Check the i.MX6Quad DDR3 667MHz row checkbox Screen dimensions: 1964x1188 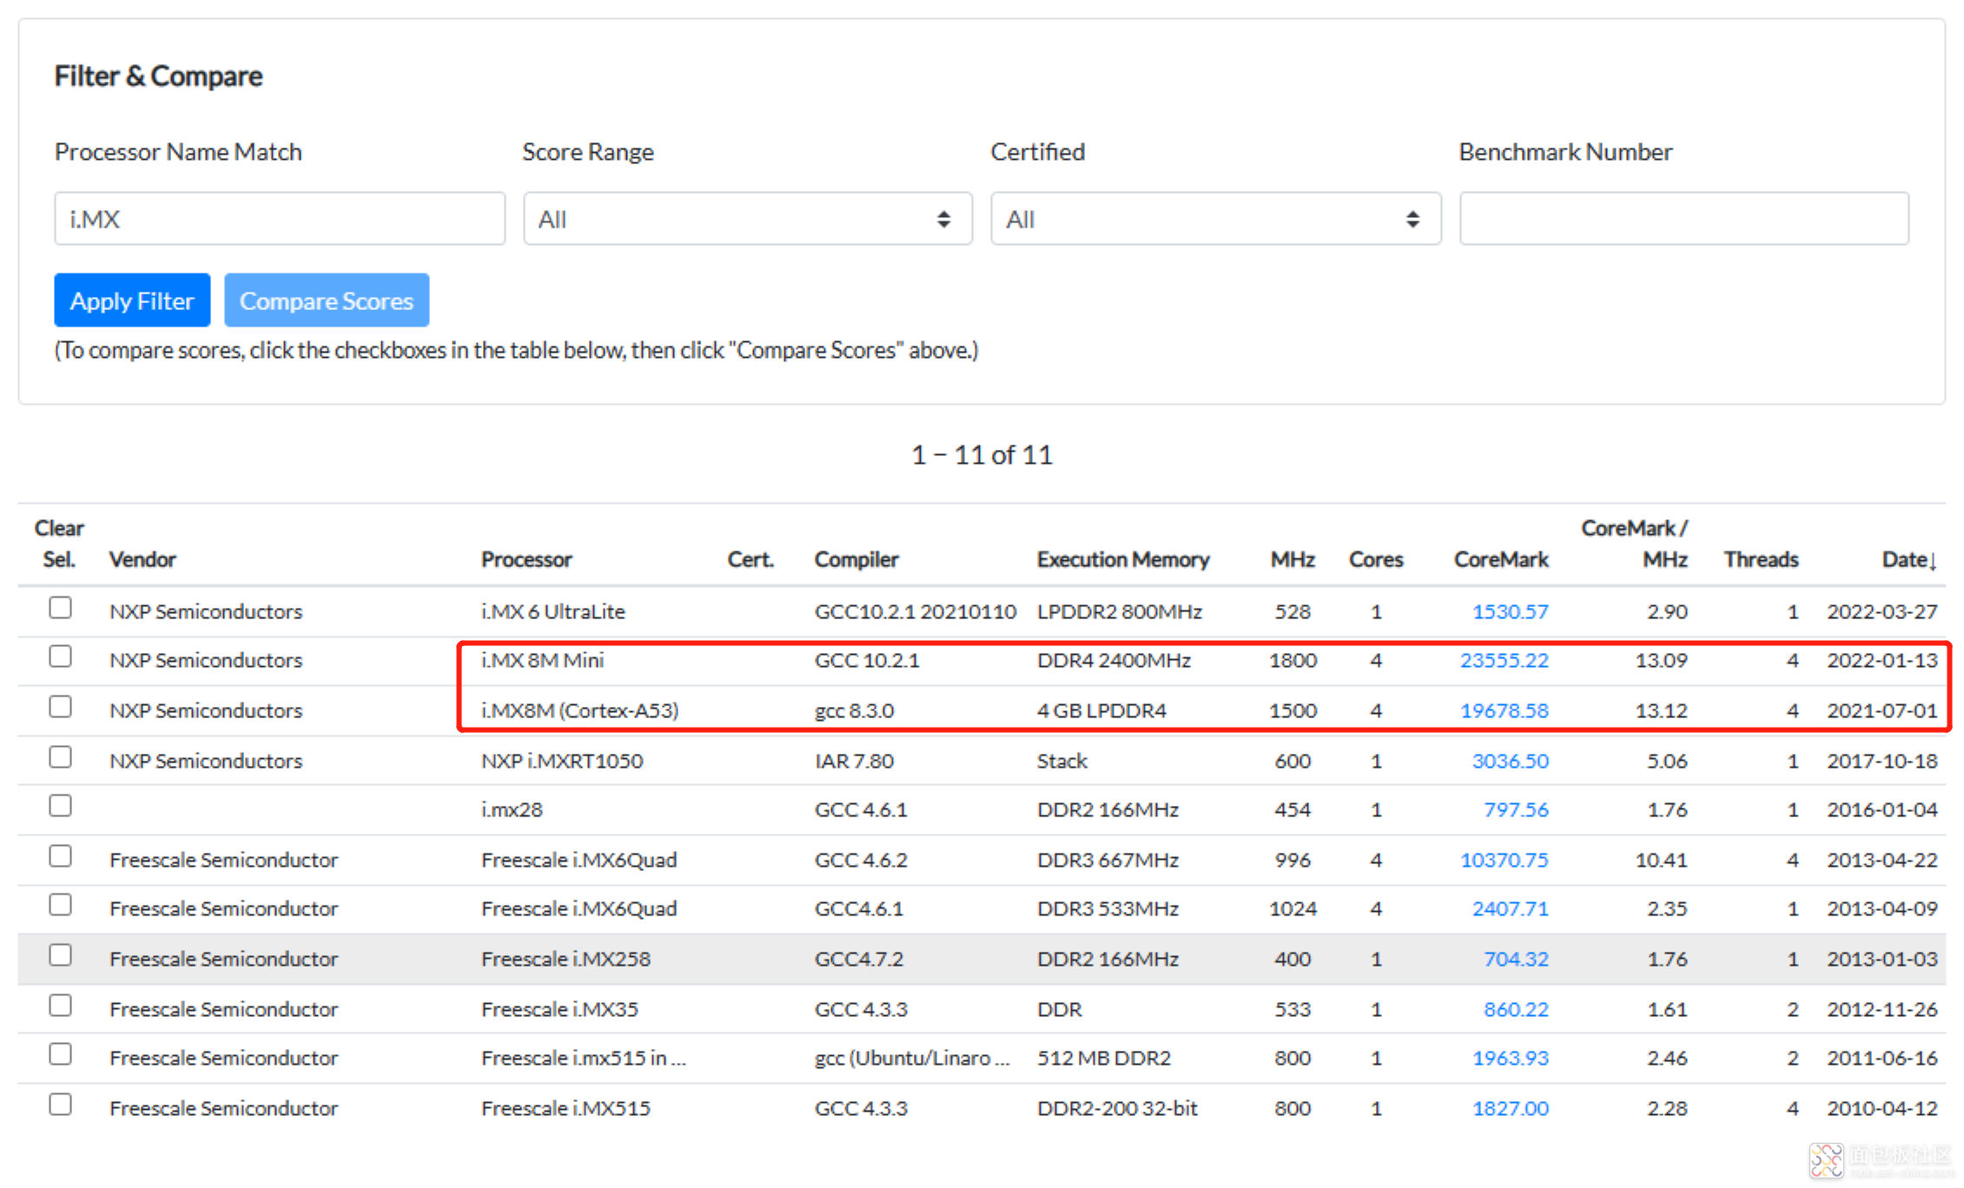[60, 856]
